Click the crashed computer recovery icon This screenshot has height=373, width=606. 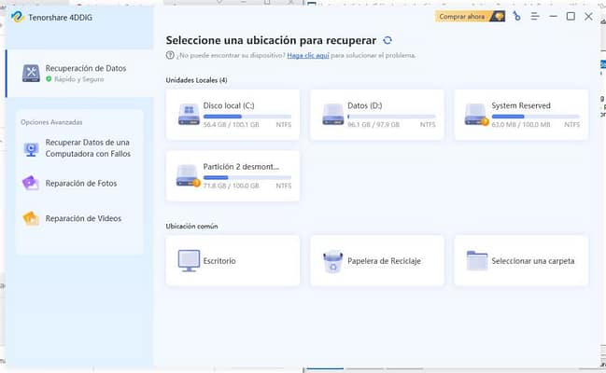tap(31, 149)
